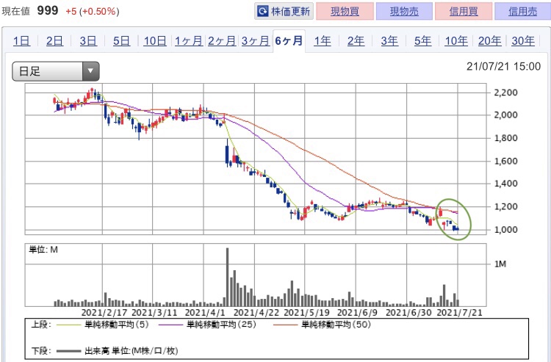This screenshot has width=551, height=362.
Task: Show the 30年 chart range
Action: pyautogui.click(x=523, y=41)
